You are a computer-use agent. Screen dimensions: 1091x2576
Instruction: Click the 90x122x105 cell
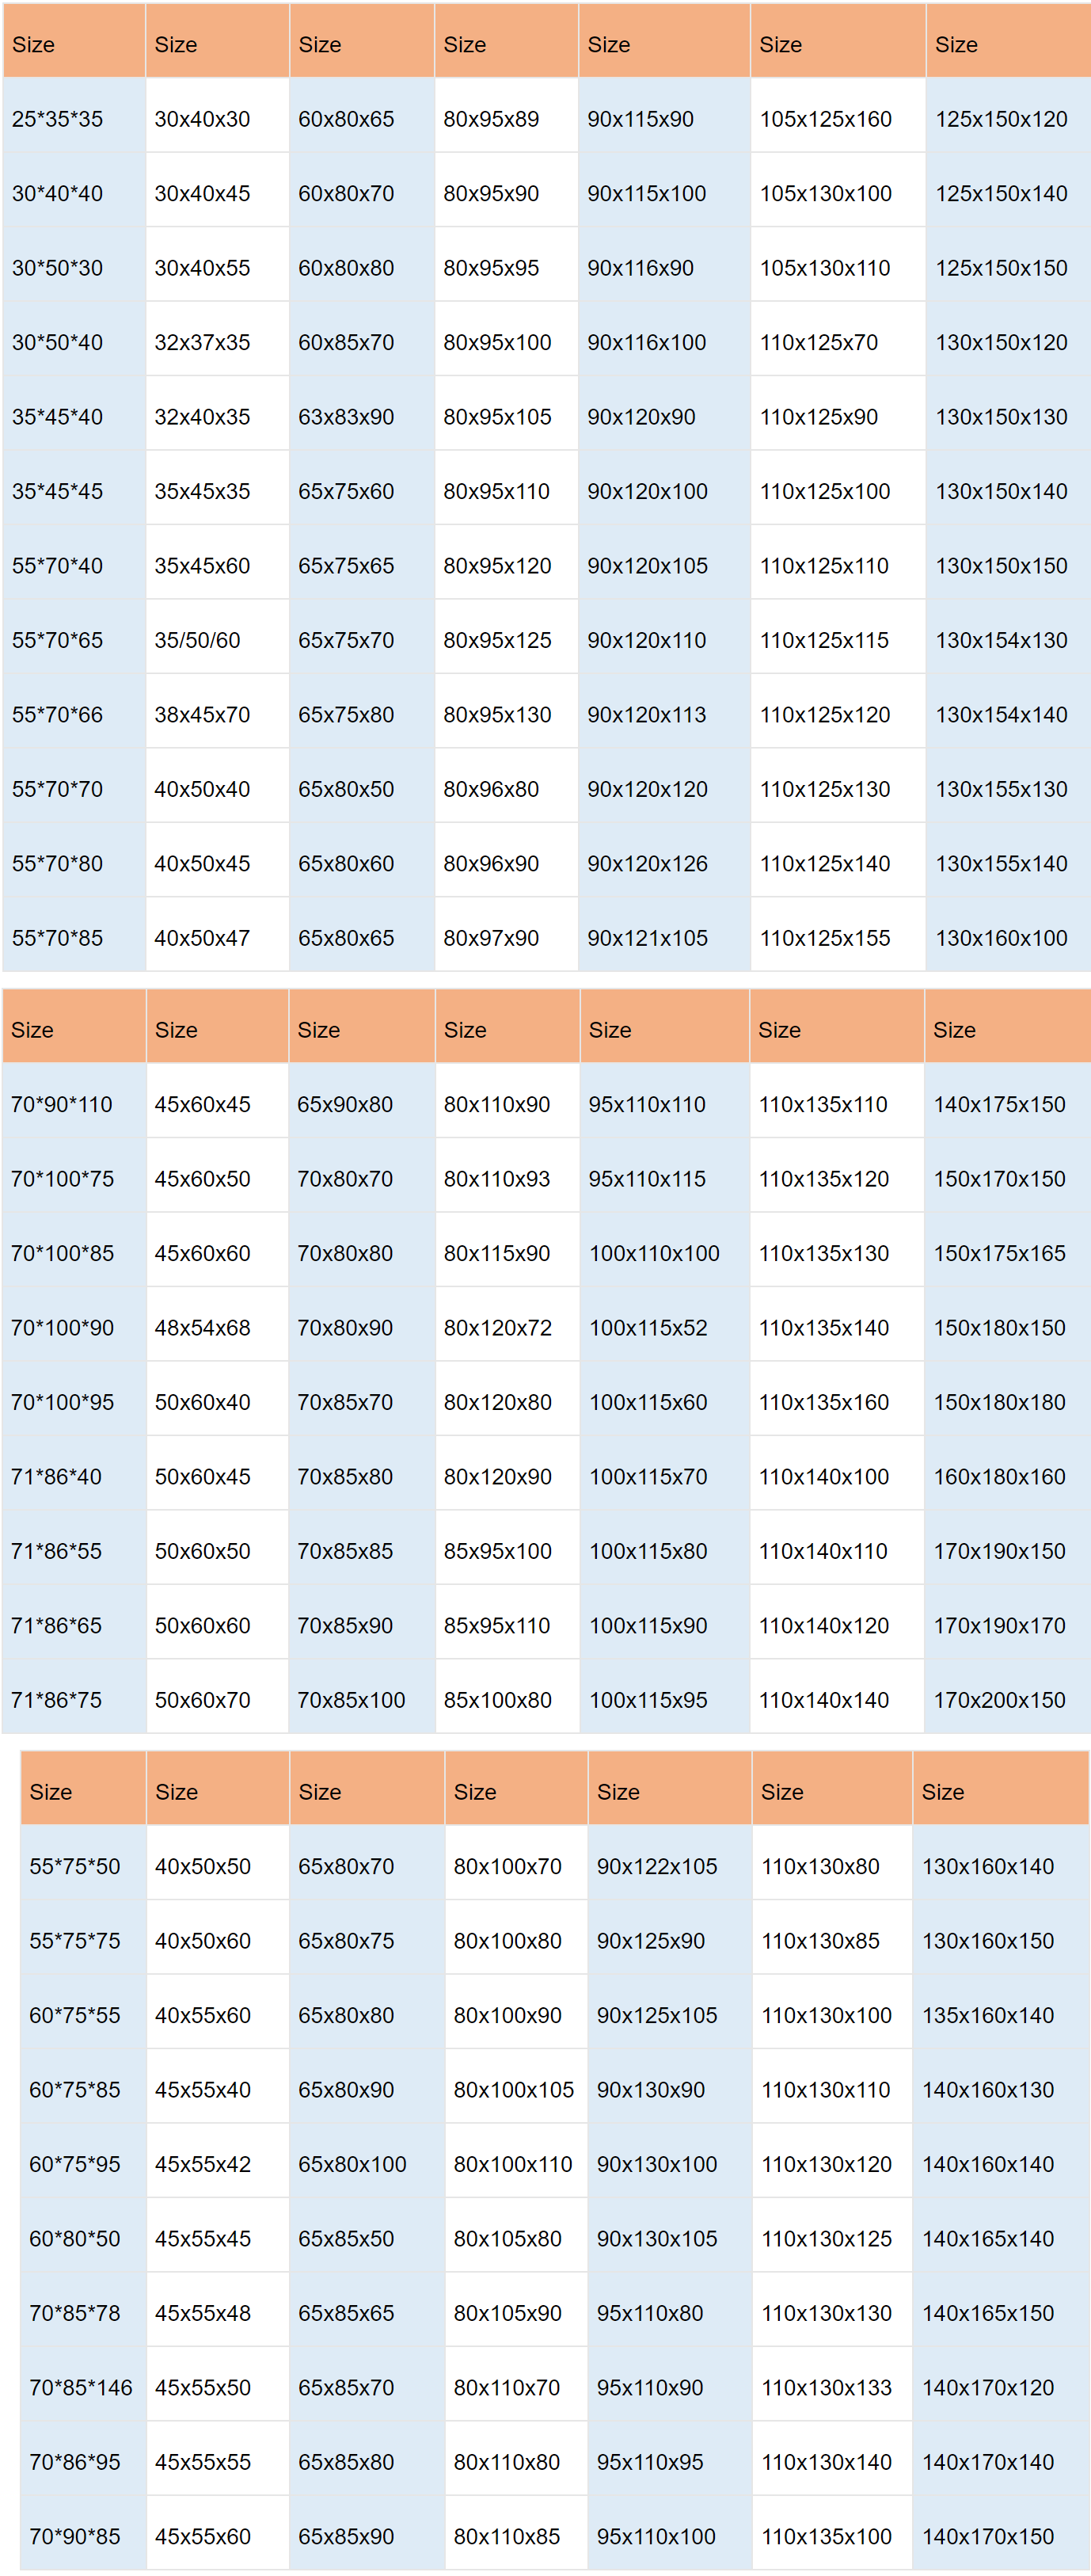(x=656, y=1866)
